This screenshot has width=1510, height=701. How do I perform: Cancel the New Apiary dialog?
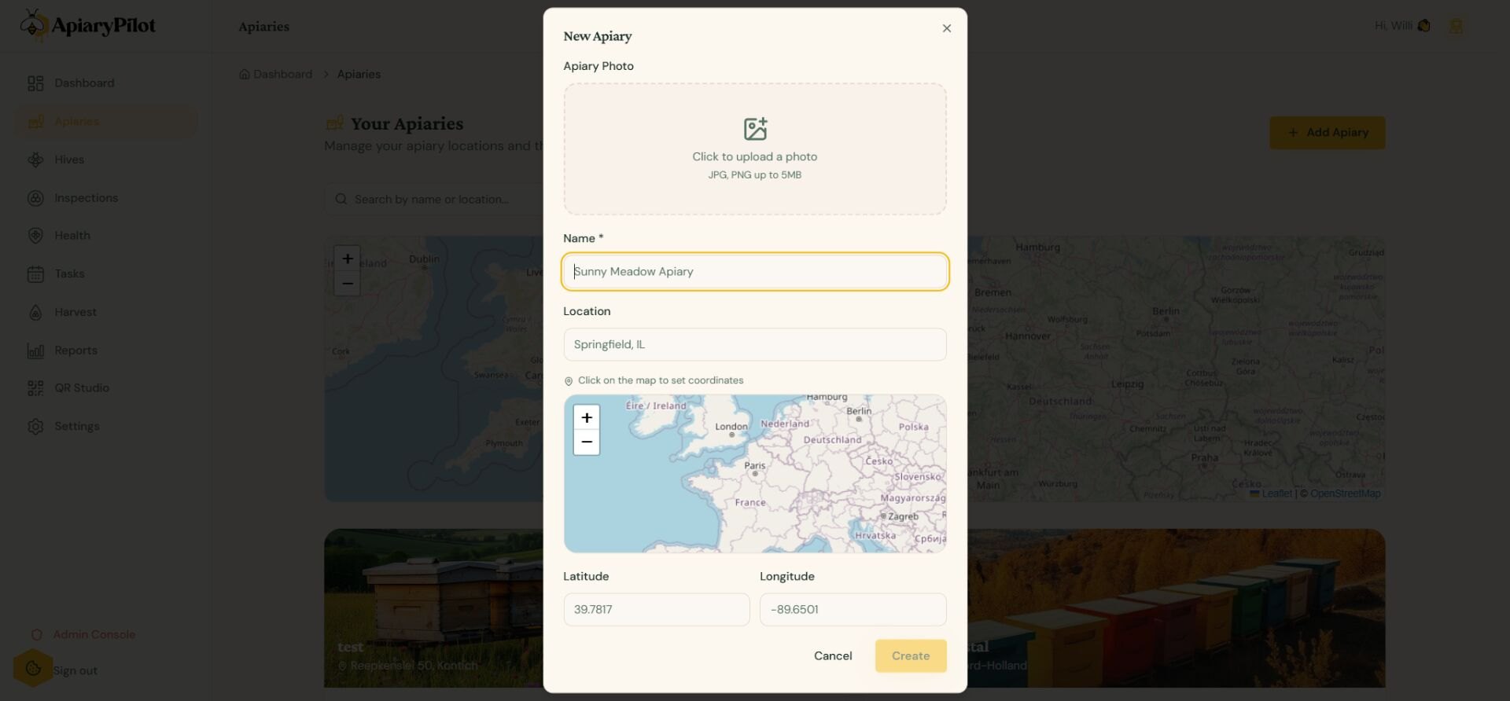(833, 656)
